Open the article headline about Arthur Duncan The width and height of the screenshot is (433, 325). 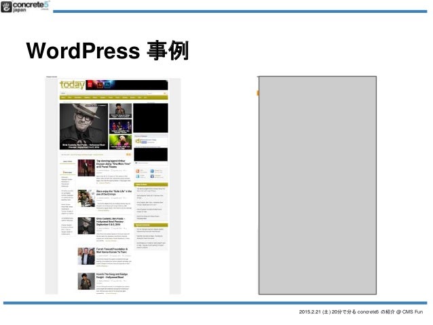click(113, 164)
